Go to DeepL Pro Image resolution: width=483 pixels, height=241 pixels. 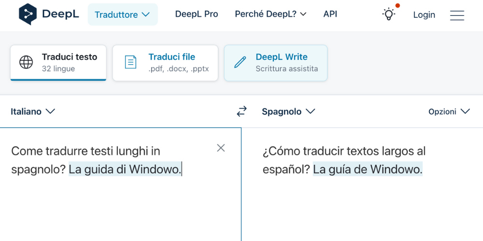coord(197,14)
